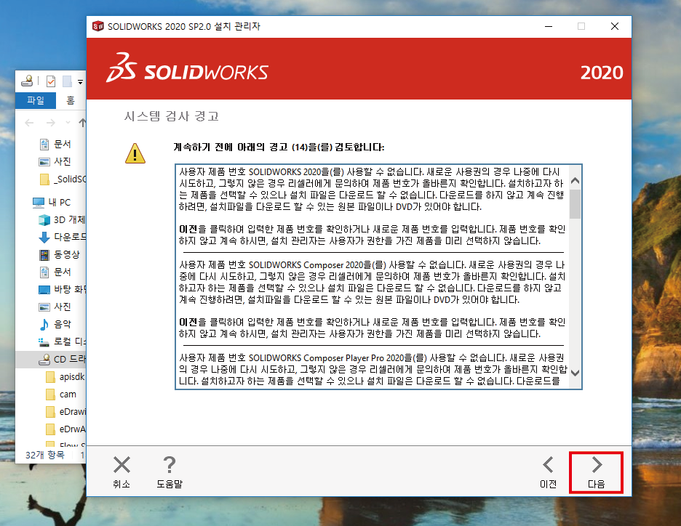Click the 이전 (Previous) arrow button

coord(548,472)
